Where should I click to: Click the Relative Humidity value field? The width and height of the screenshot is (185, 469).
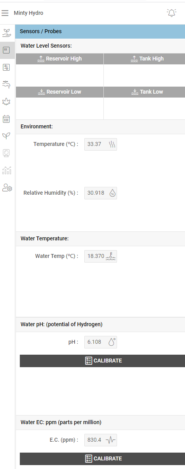(101, 193)
